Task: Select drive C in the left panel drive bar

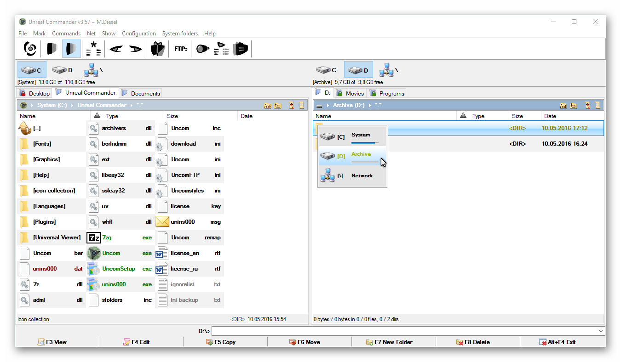Action: pyautogui.click(x=32, y=70)
